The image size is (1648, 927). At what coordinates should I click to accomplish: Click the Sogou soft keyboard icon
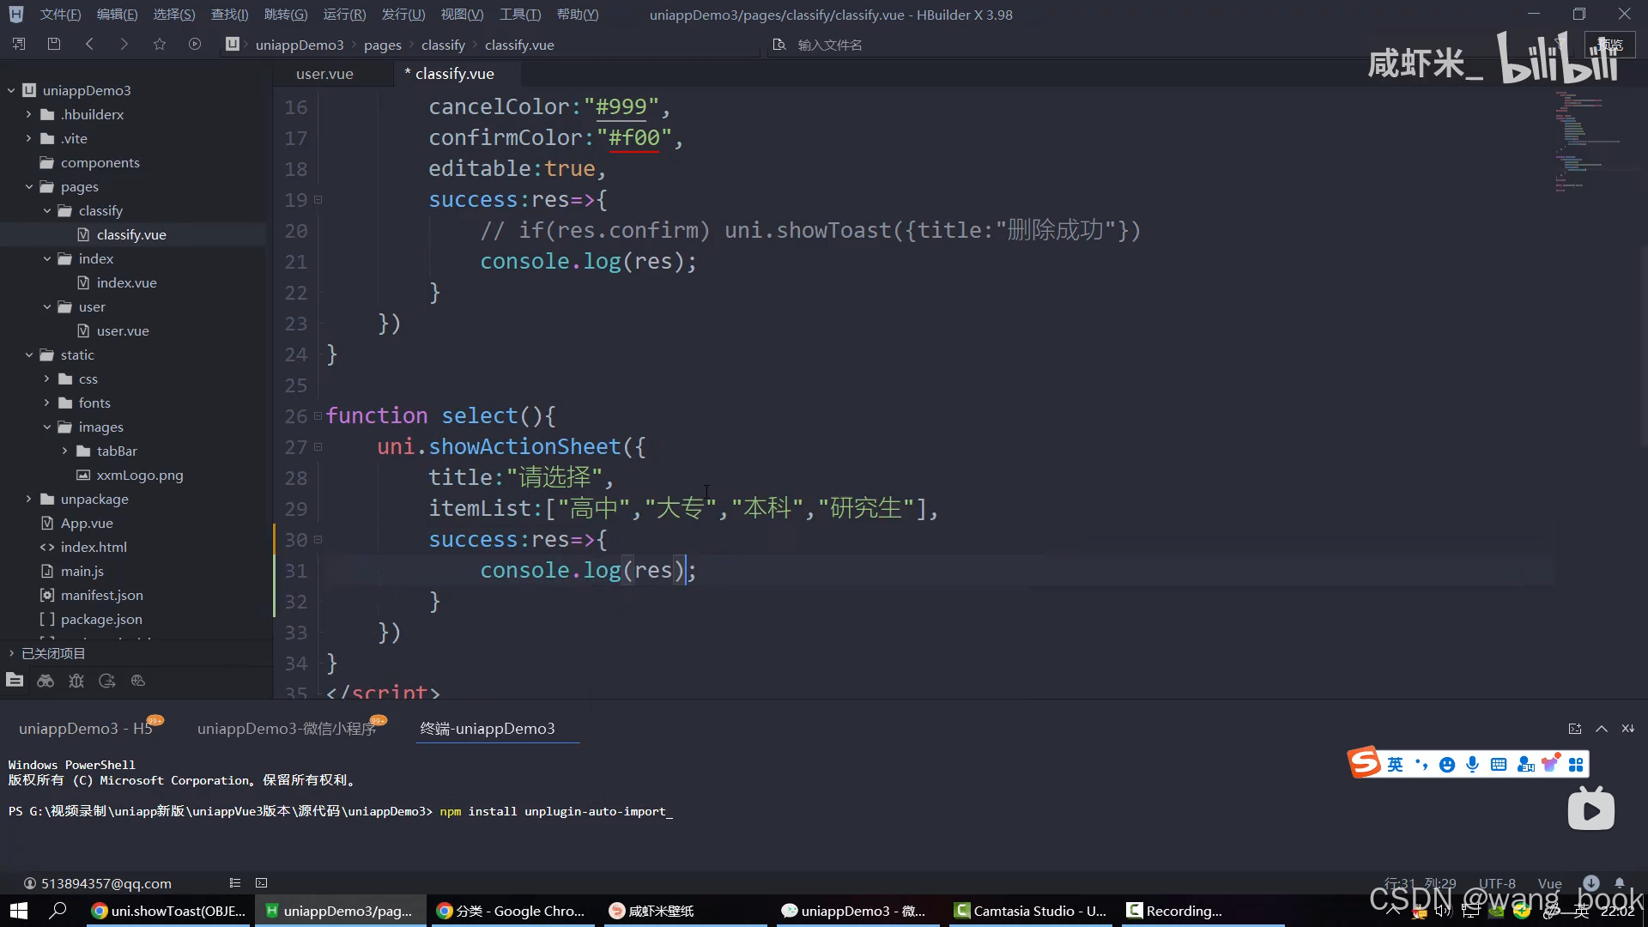click(1499, 765)
